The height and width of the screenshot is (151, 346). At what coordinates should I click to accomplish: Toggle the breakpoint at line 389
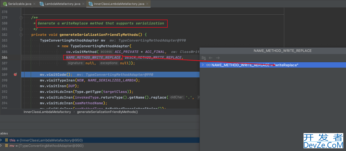[15, 74]
